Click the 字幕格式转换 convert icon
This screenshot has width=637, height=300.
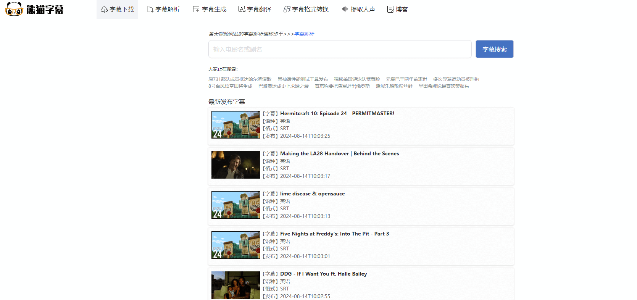pos(287,10)
